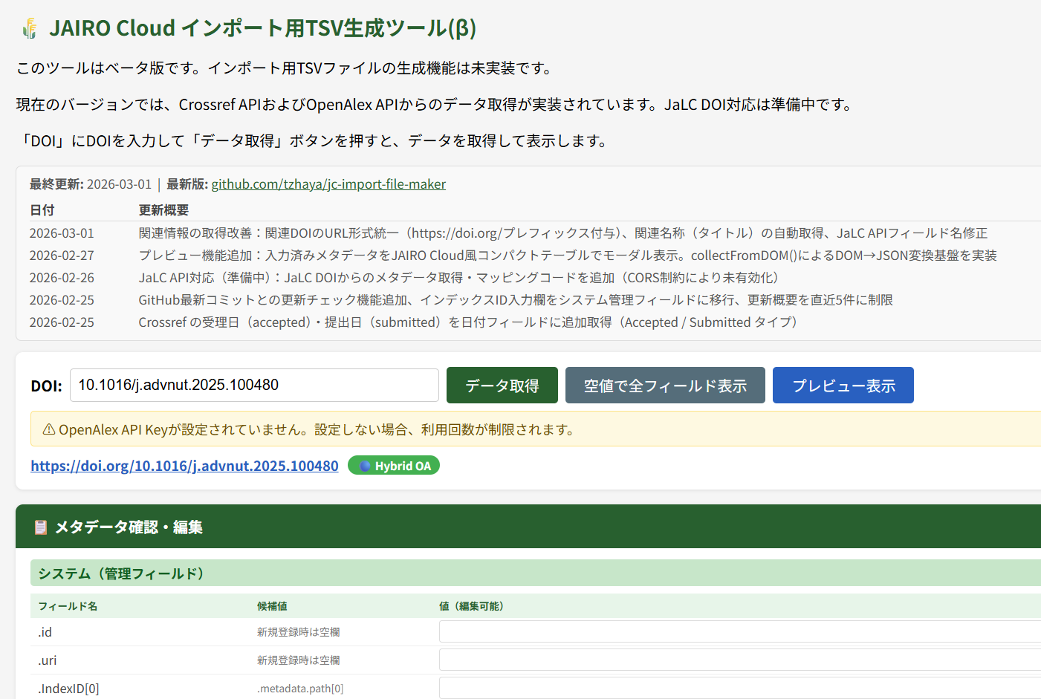1041x699 pixels.
Task: Click the 候補値 column header
Action: (272, 606)
